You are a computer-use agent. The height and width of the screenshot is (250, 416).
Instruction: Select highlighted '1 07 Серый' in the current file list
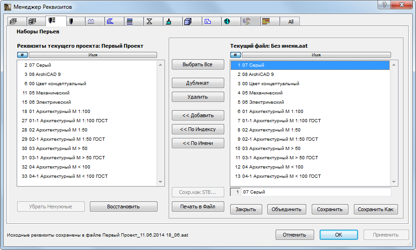coord(310,65)
